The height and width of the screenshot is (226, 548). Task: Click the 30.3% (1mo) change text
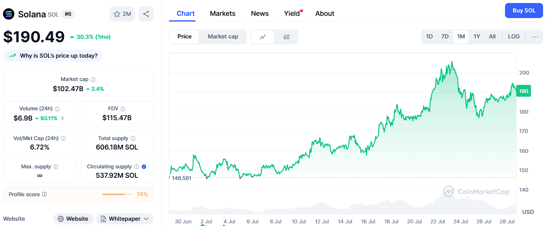pyautogui.click(x=94, y=37)
